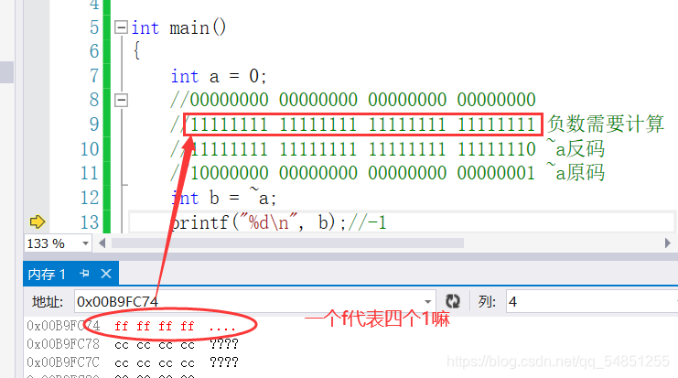Image resolution: width=678 pixels, height=378 pixels.
Task: Open the 133 % zoom dropdown
Action: (86, 243)
